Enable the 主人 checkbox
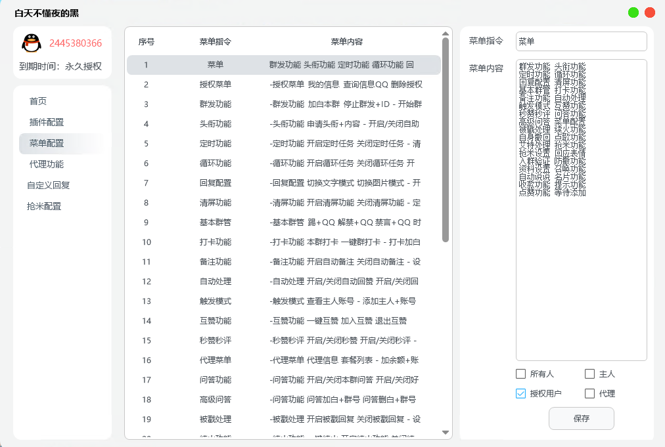Image resolution: width=665 pixels, height=447 pixels. [x=589, y=373]
